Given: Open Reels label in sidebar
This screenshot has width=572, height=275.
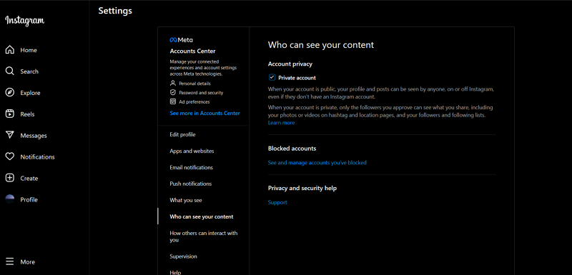Looking at the screenshot, I should pos(27,114).
